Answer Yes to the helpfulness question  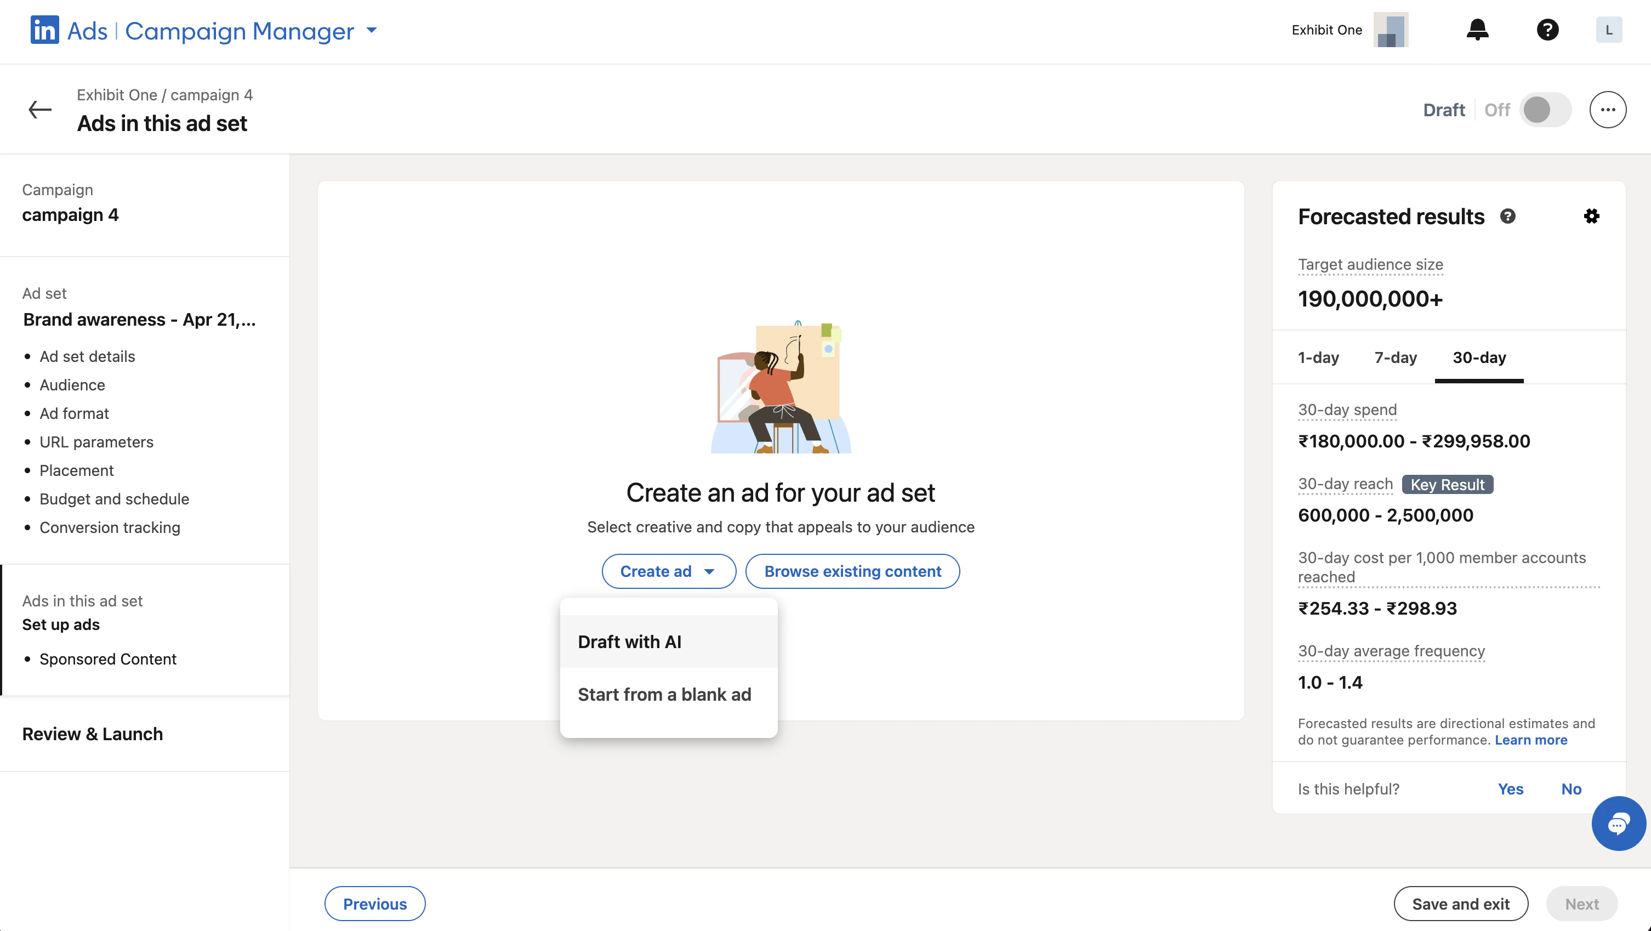click(x=1511, y=788)
